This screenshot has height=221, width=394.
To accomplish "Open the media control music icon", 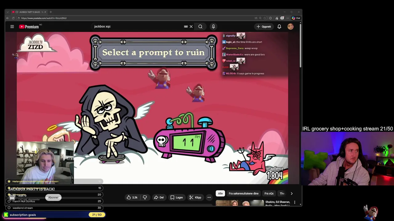I will click(x=276, y=18).
